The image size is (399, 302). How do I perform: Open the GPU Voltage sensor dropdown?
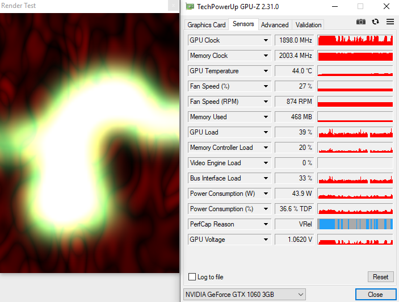pos(266,240)
